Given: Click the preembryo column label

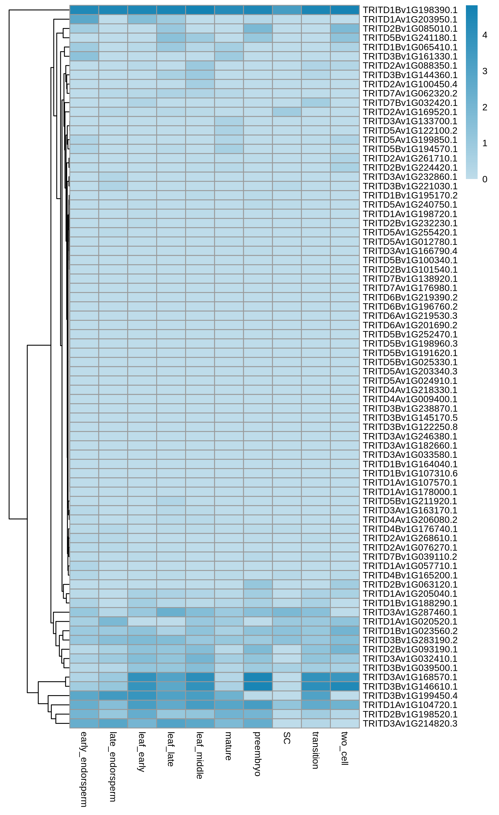Looking at the screenshot, I should point(257,754).
